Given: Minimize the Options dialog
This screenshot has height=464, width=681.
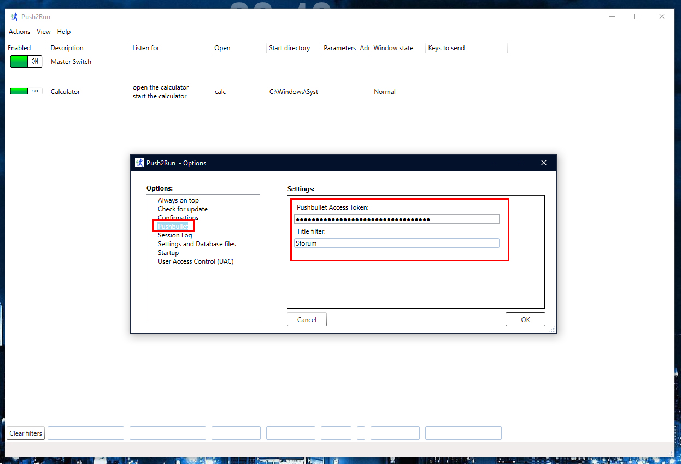Looking at the screenshot, I should pyautogui.click(x=494, y=163).
